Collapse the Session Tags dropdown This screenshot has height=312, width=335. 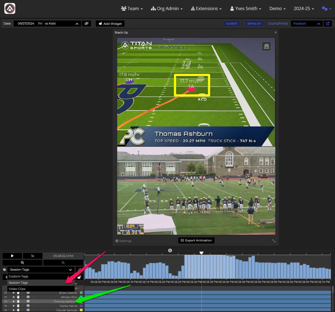(x=41, y=270)
